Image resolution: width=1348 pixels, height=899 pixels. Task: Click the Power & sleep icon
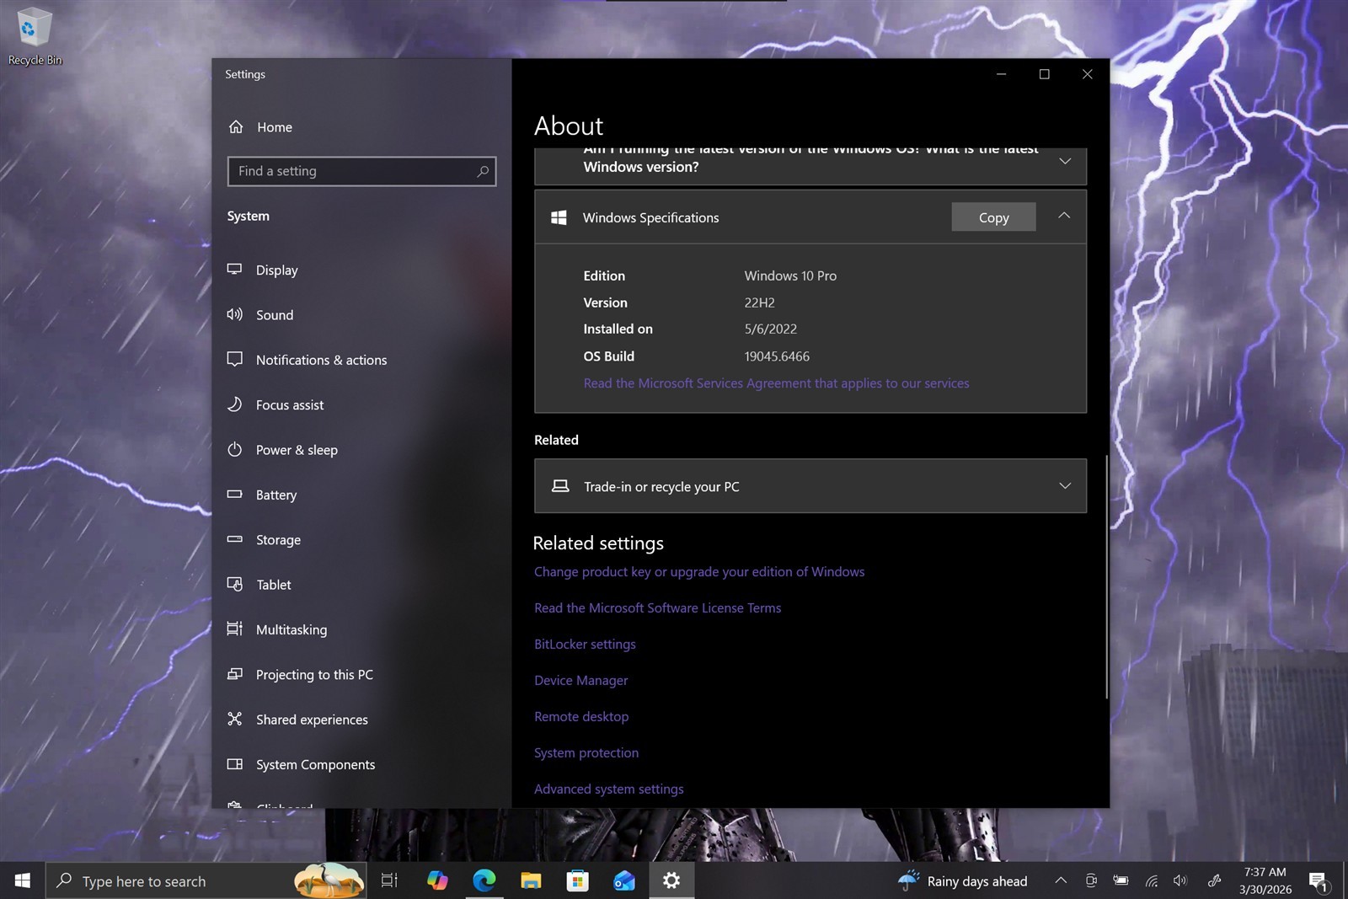click(234, 449)
